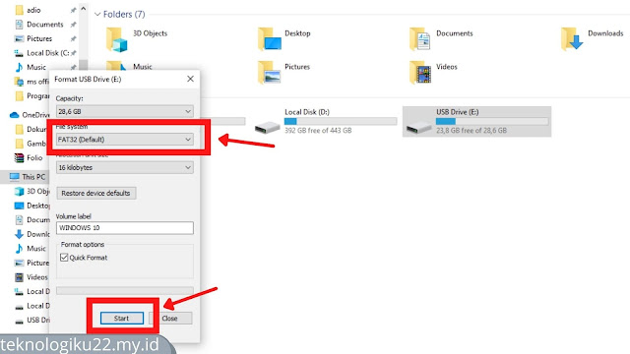
Task: Open the 3D Objects folder icon
Action: click(x=117, y=39)
